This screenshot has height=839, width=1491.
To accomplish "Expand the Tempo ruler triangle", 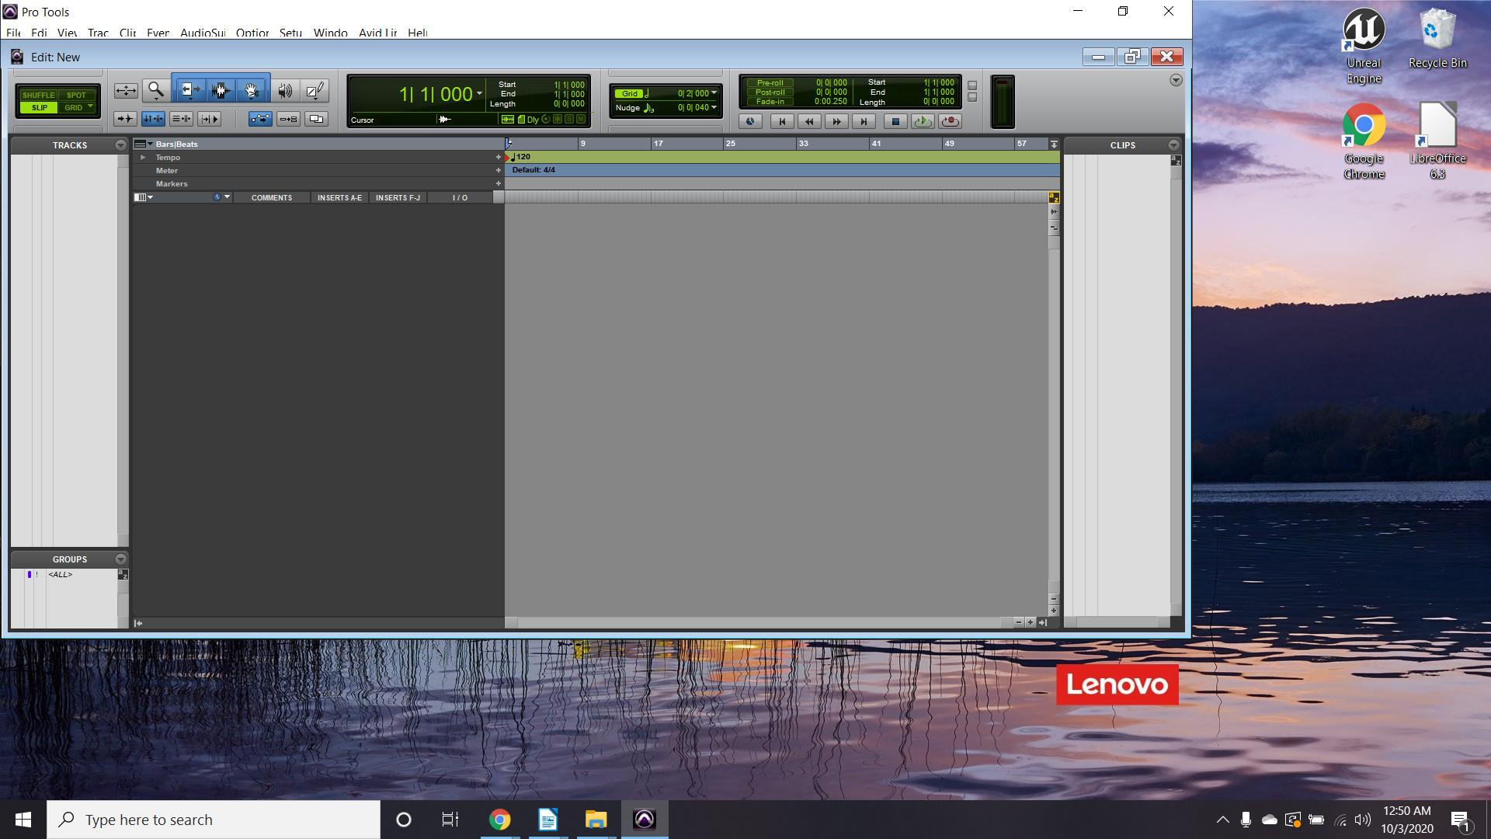I will 143,157.
